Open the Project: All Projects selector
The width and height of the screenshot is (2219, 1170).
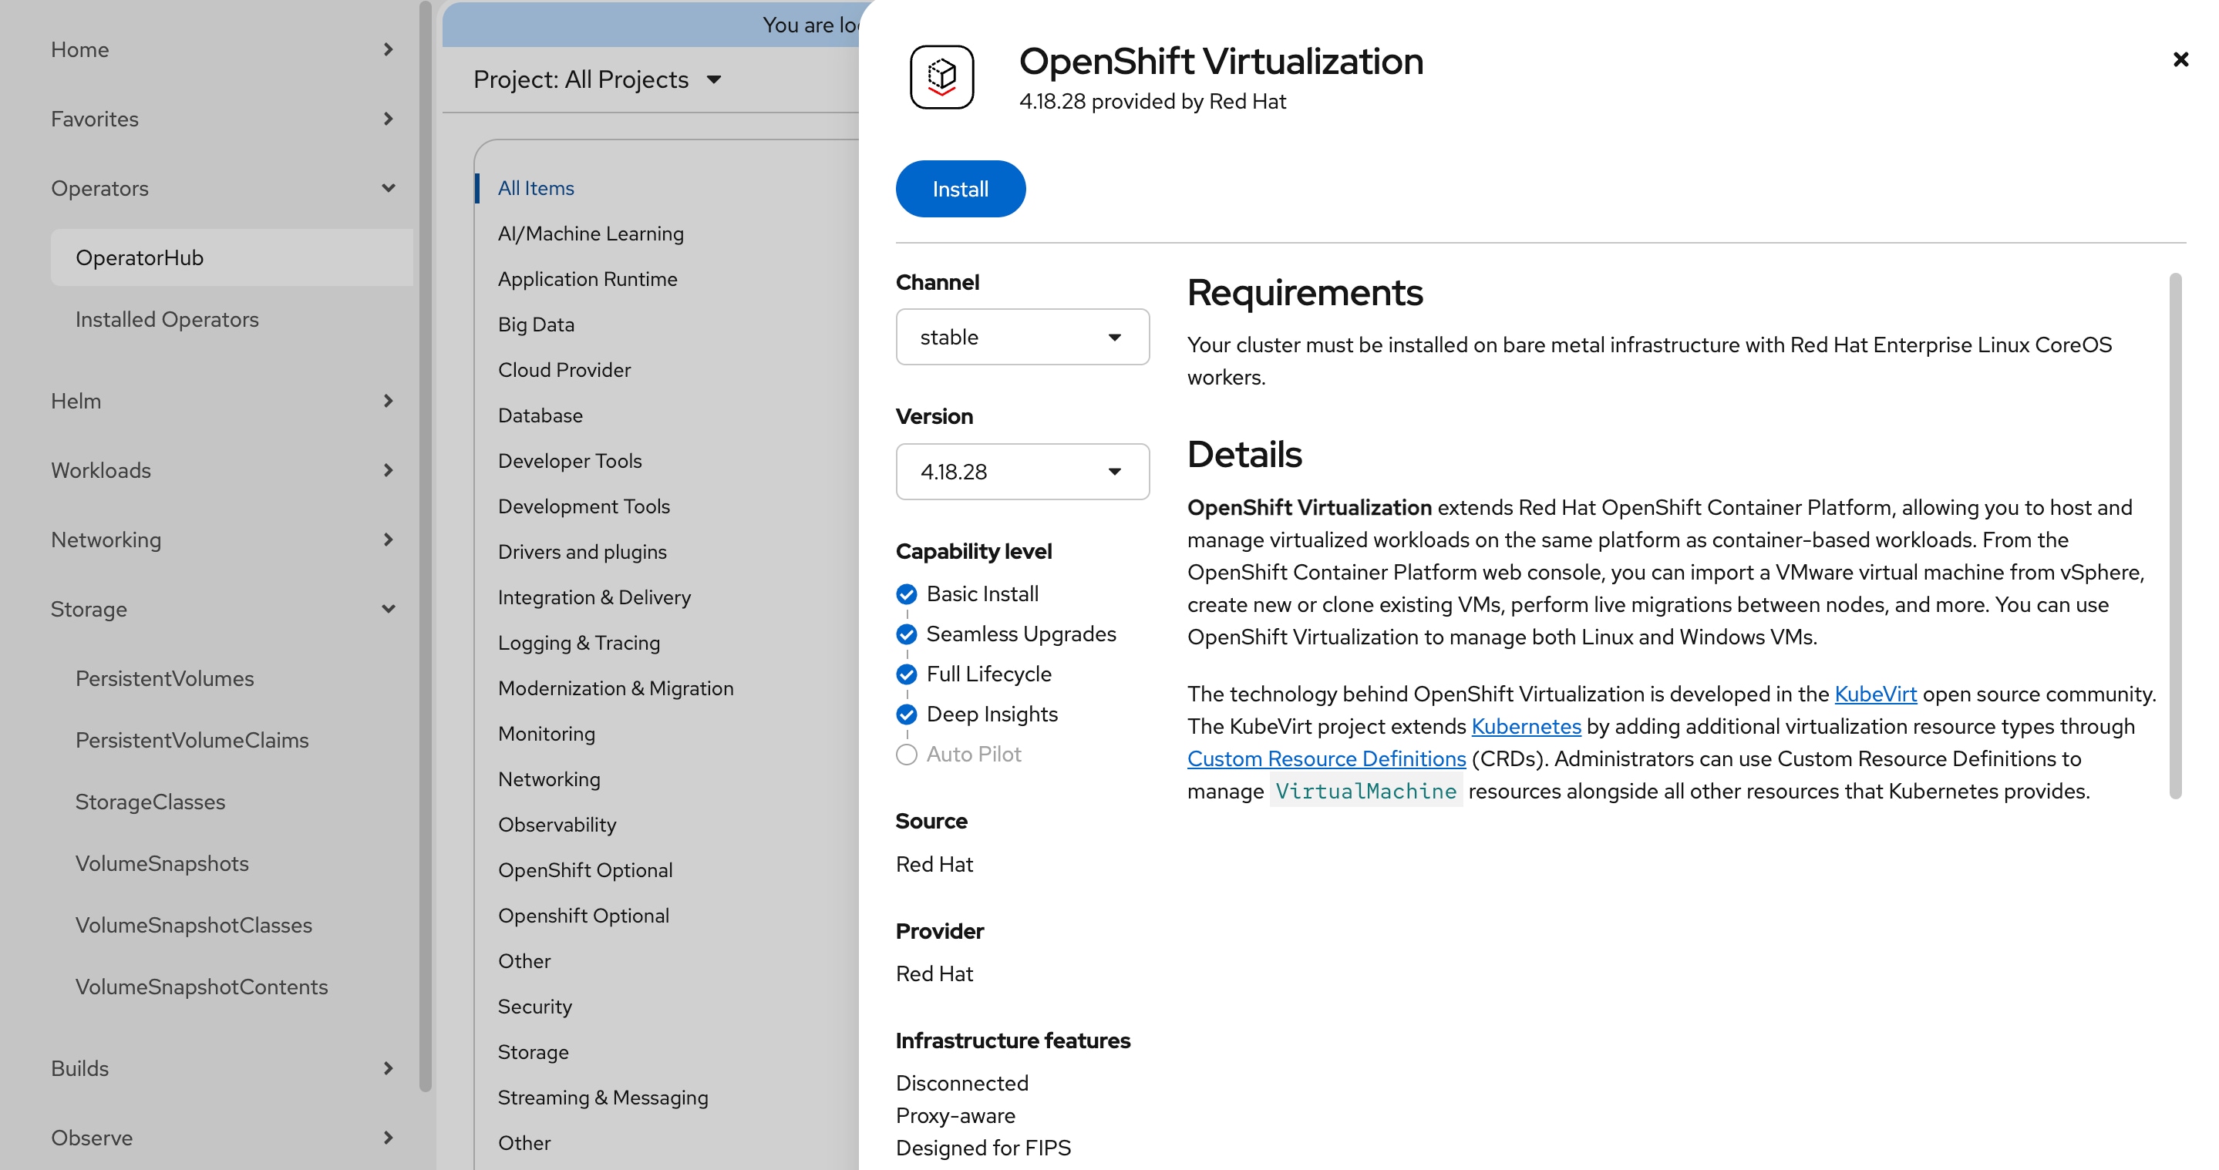point(597,79)
